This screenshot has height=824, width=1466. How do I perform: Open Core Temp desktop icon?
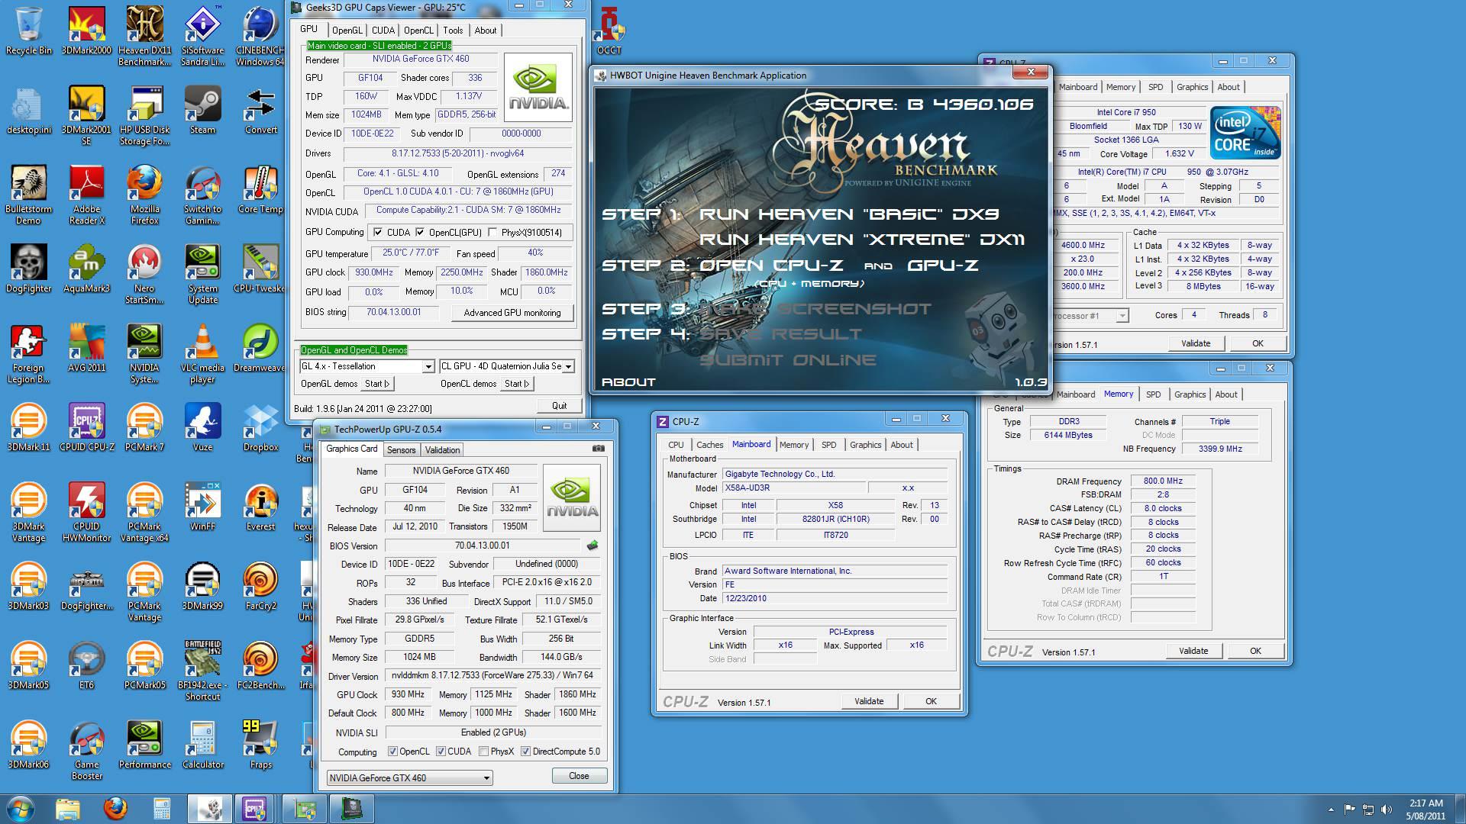coord(260,190)
